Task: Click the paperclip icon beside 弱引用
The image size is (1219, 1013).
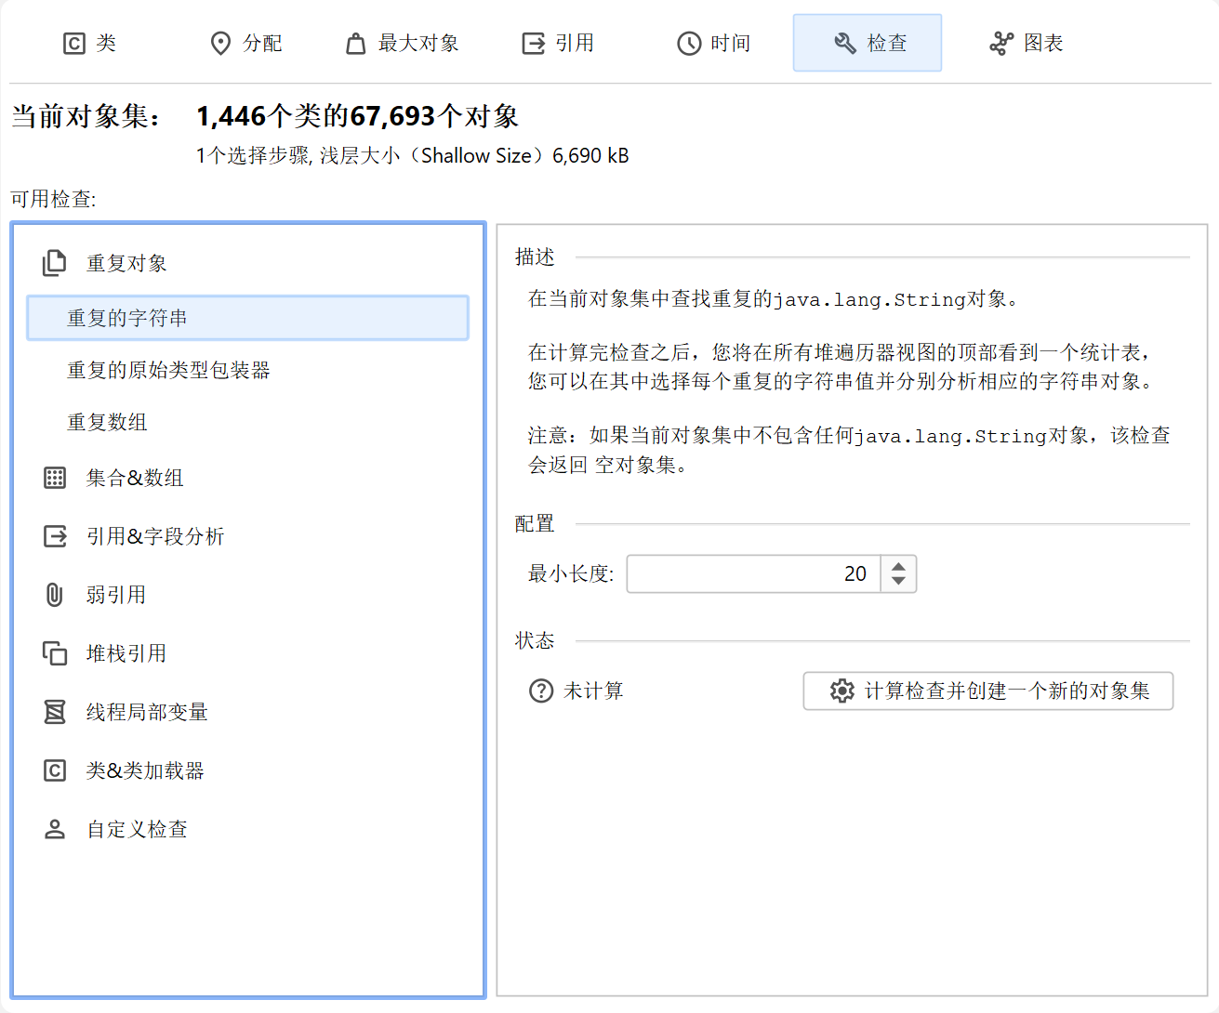Action: [55, 595]
